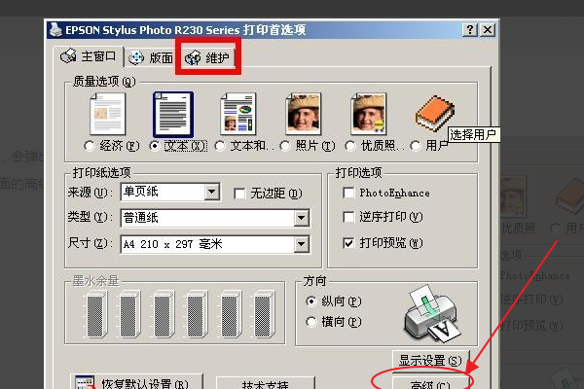Select the Economy quality document icon

click(x=108, y=114)
